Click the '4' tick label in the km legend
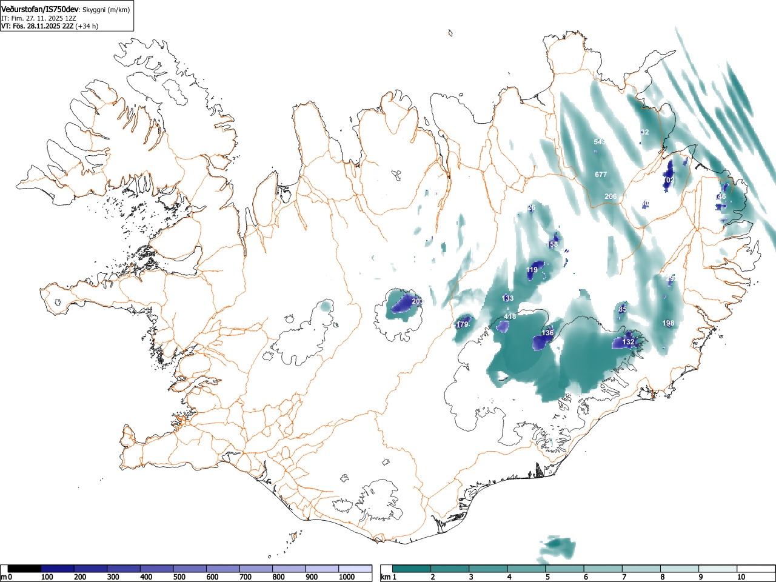 coord(509,577)
